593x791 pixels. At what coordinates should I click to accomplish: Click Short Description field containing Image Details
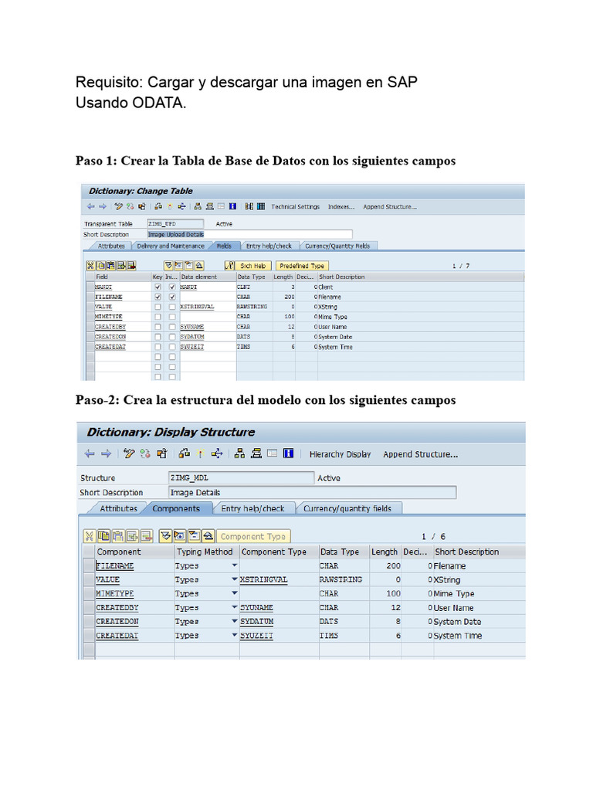click(312, 492)
